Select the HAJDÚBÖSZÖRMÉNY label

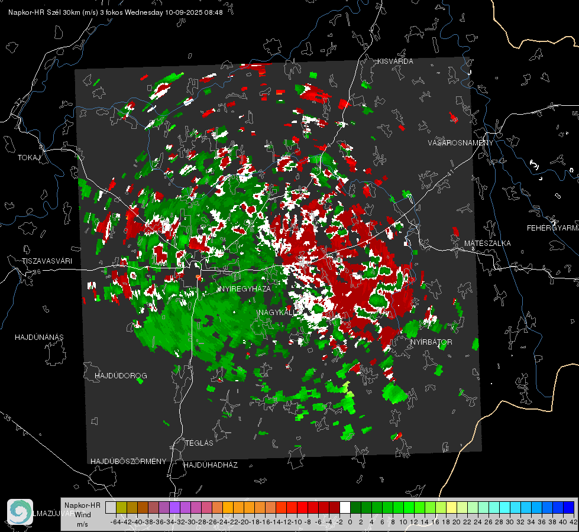[x=128, y=462]
